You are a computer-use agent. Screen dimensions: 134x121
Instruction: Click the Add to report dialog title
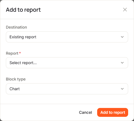click(23, 10)
